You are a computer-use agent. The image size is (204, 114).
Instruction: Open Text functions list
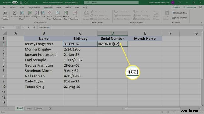click(43, 15)
